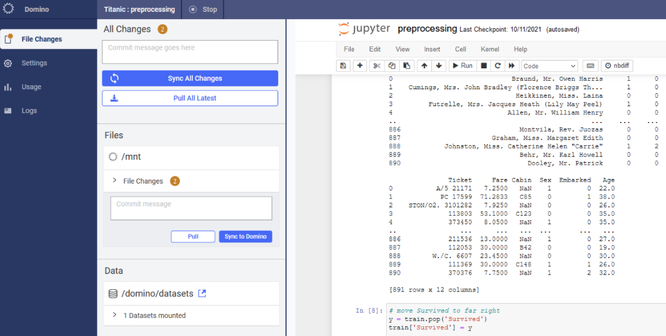The width and height of the screenshot is (666, 336).
Task: Click the Sync to Domino button
Action: (x=245, y=237)
